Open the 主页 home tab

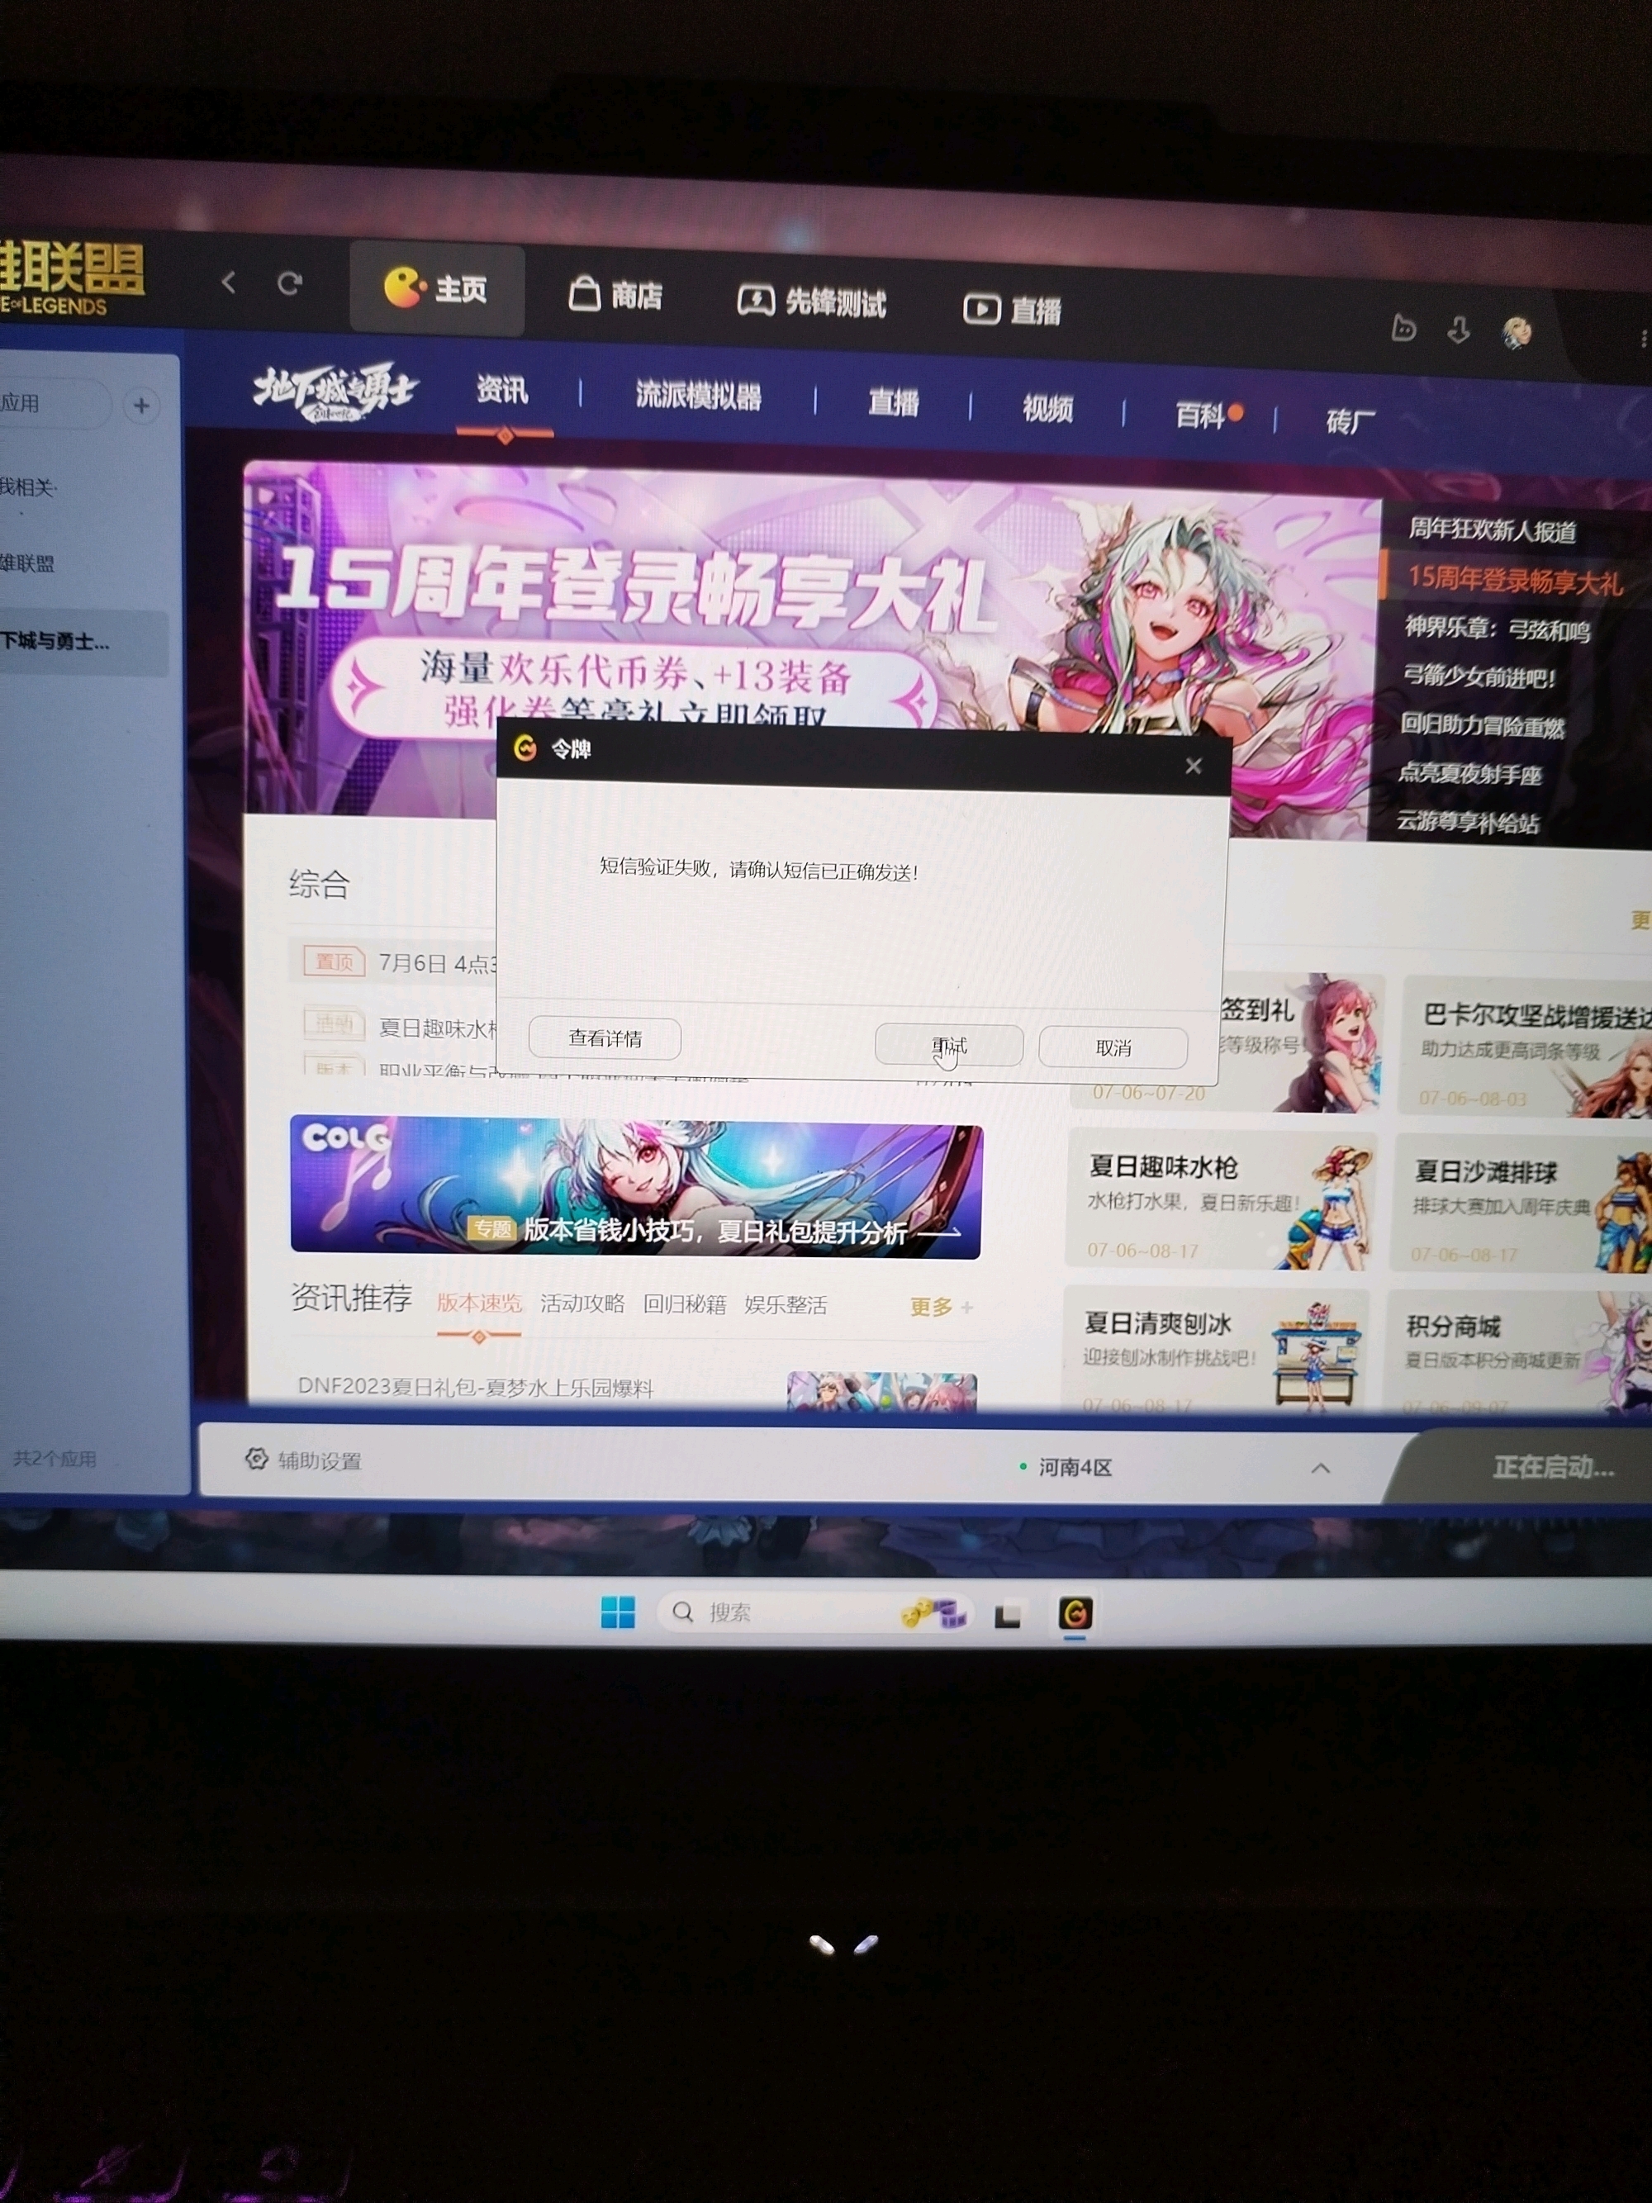pos(436,289)
